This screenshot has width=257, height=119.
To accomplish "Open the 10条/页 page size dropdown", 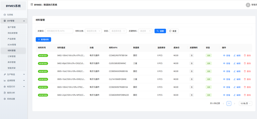I will (x=245, y=104).
